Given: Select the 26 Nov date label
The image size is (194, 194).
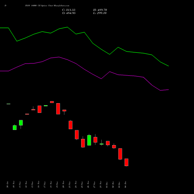Looking at the screenshot, I should 88,184.
